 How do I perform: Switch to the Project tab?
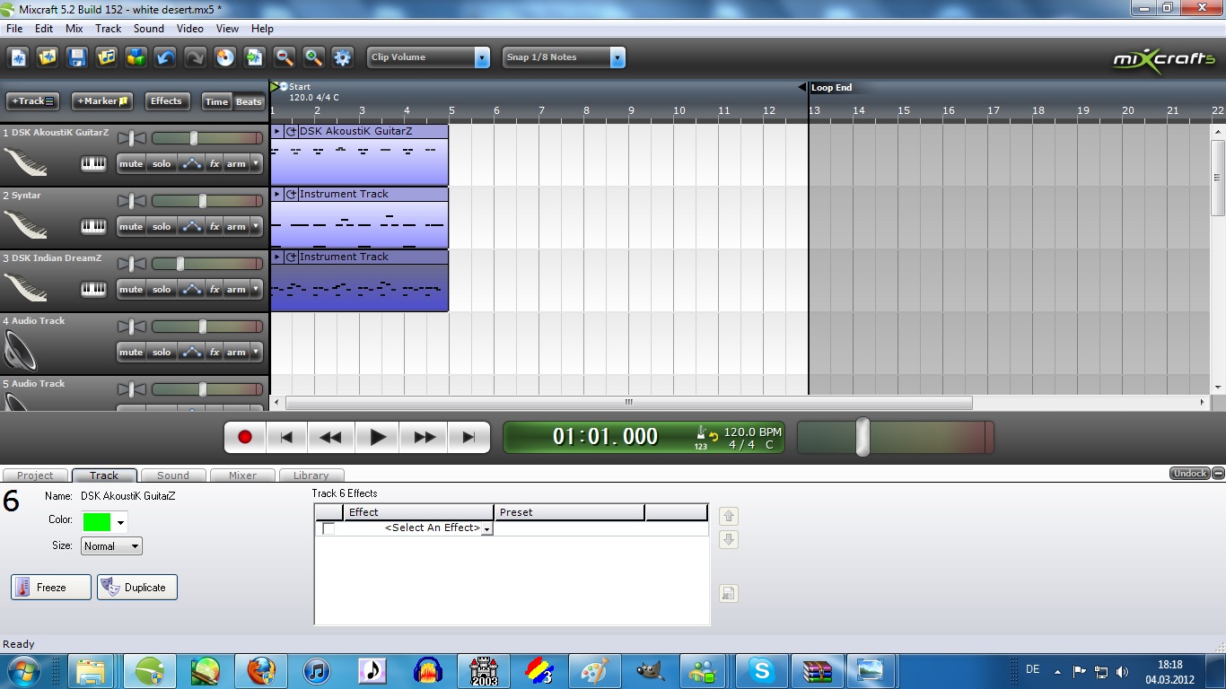click(35, 475)
